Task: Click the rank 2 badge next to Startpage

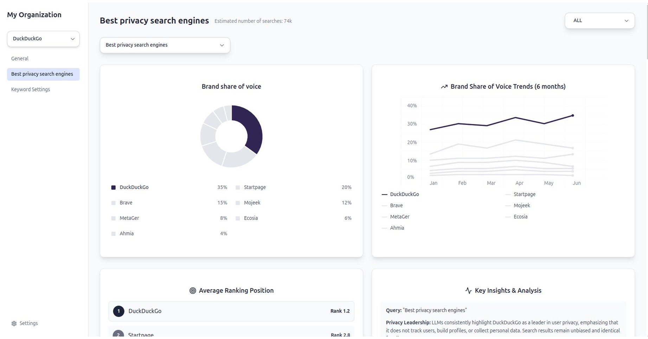Action: tap(118, 334)
